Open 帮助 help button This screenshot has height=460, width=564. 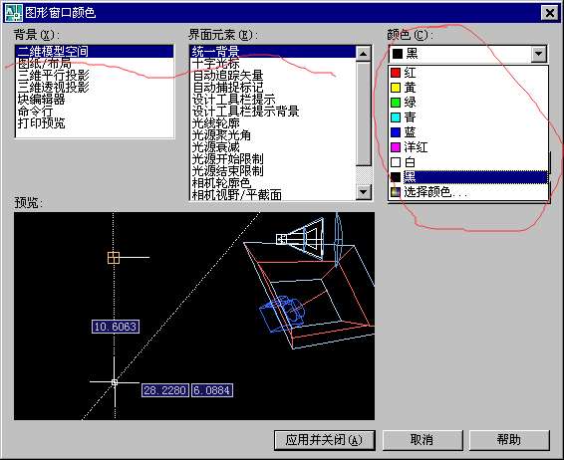click(x=509, y=440)
